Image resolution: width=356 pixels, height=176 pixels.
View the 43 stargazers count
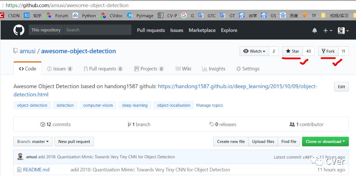coord(308,52)
